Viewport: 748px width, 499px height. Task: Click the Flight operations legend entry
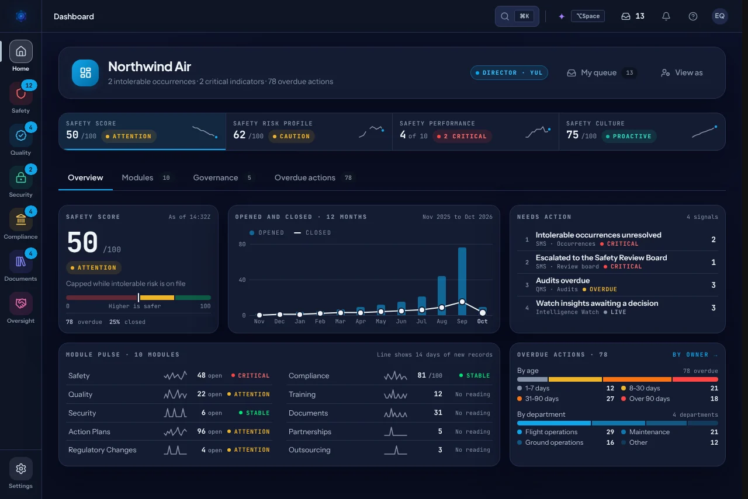(566, 432)
